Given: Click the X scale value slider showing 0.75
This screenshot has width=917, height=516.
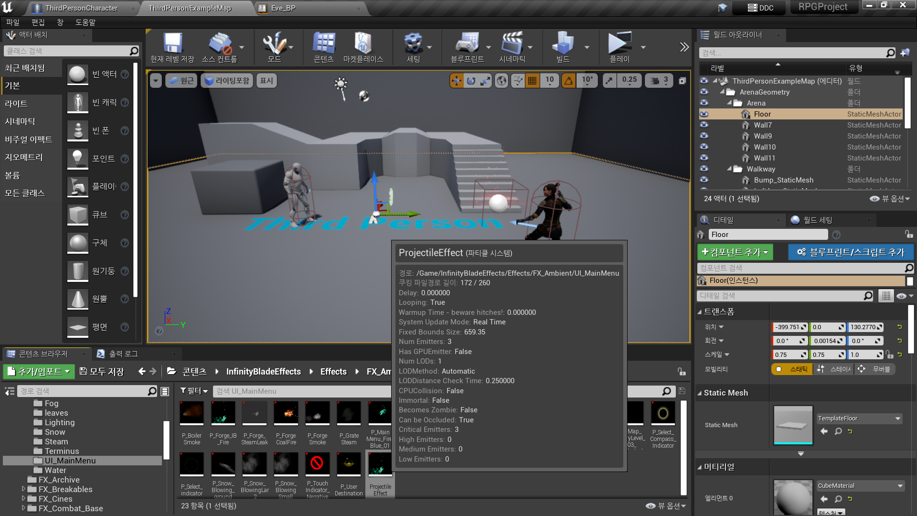Looking at the screenshot, I should (x=787, y=355).
